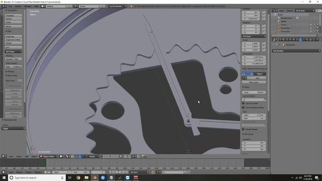Click the Dimensions Y value field
The height and width of the screenshot is (181, 322).
pyautogui.click(x=254, y=60)
